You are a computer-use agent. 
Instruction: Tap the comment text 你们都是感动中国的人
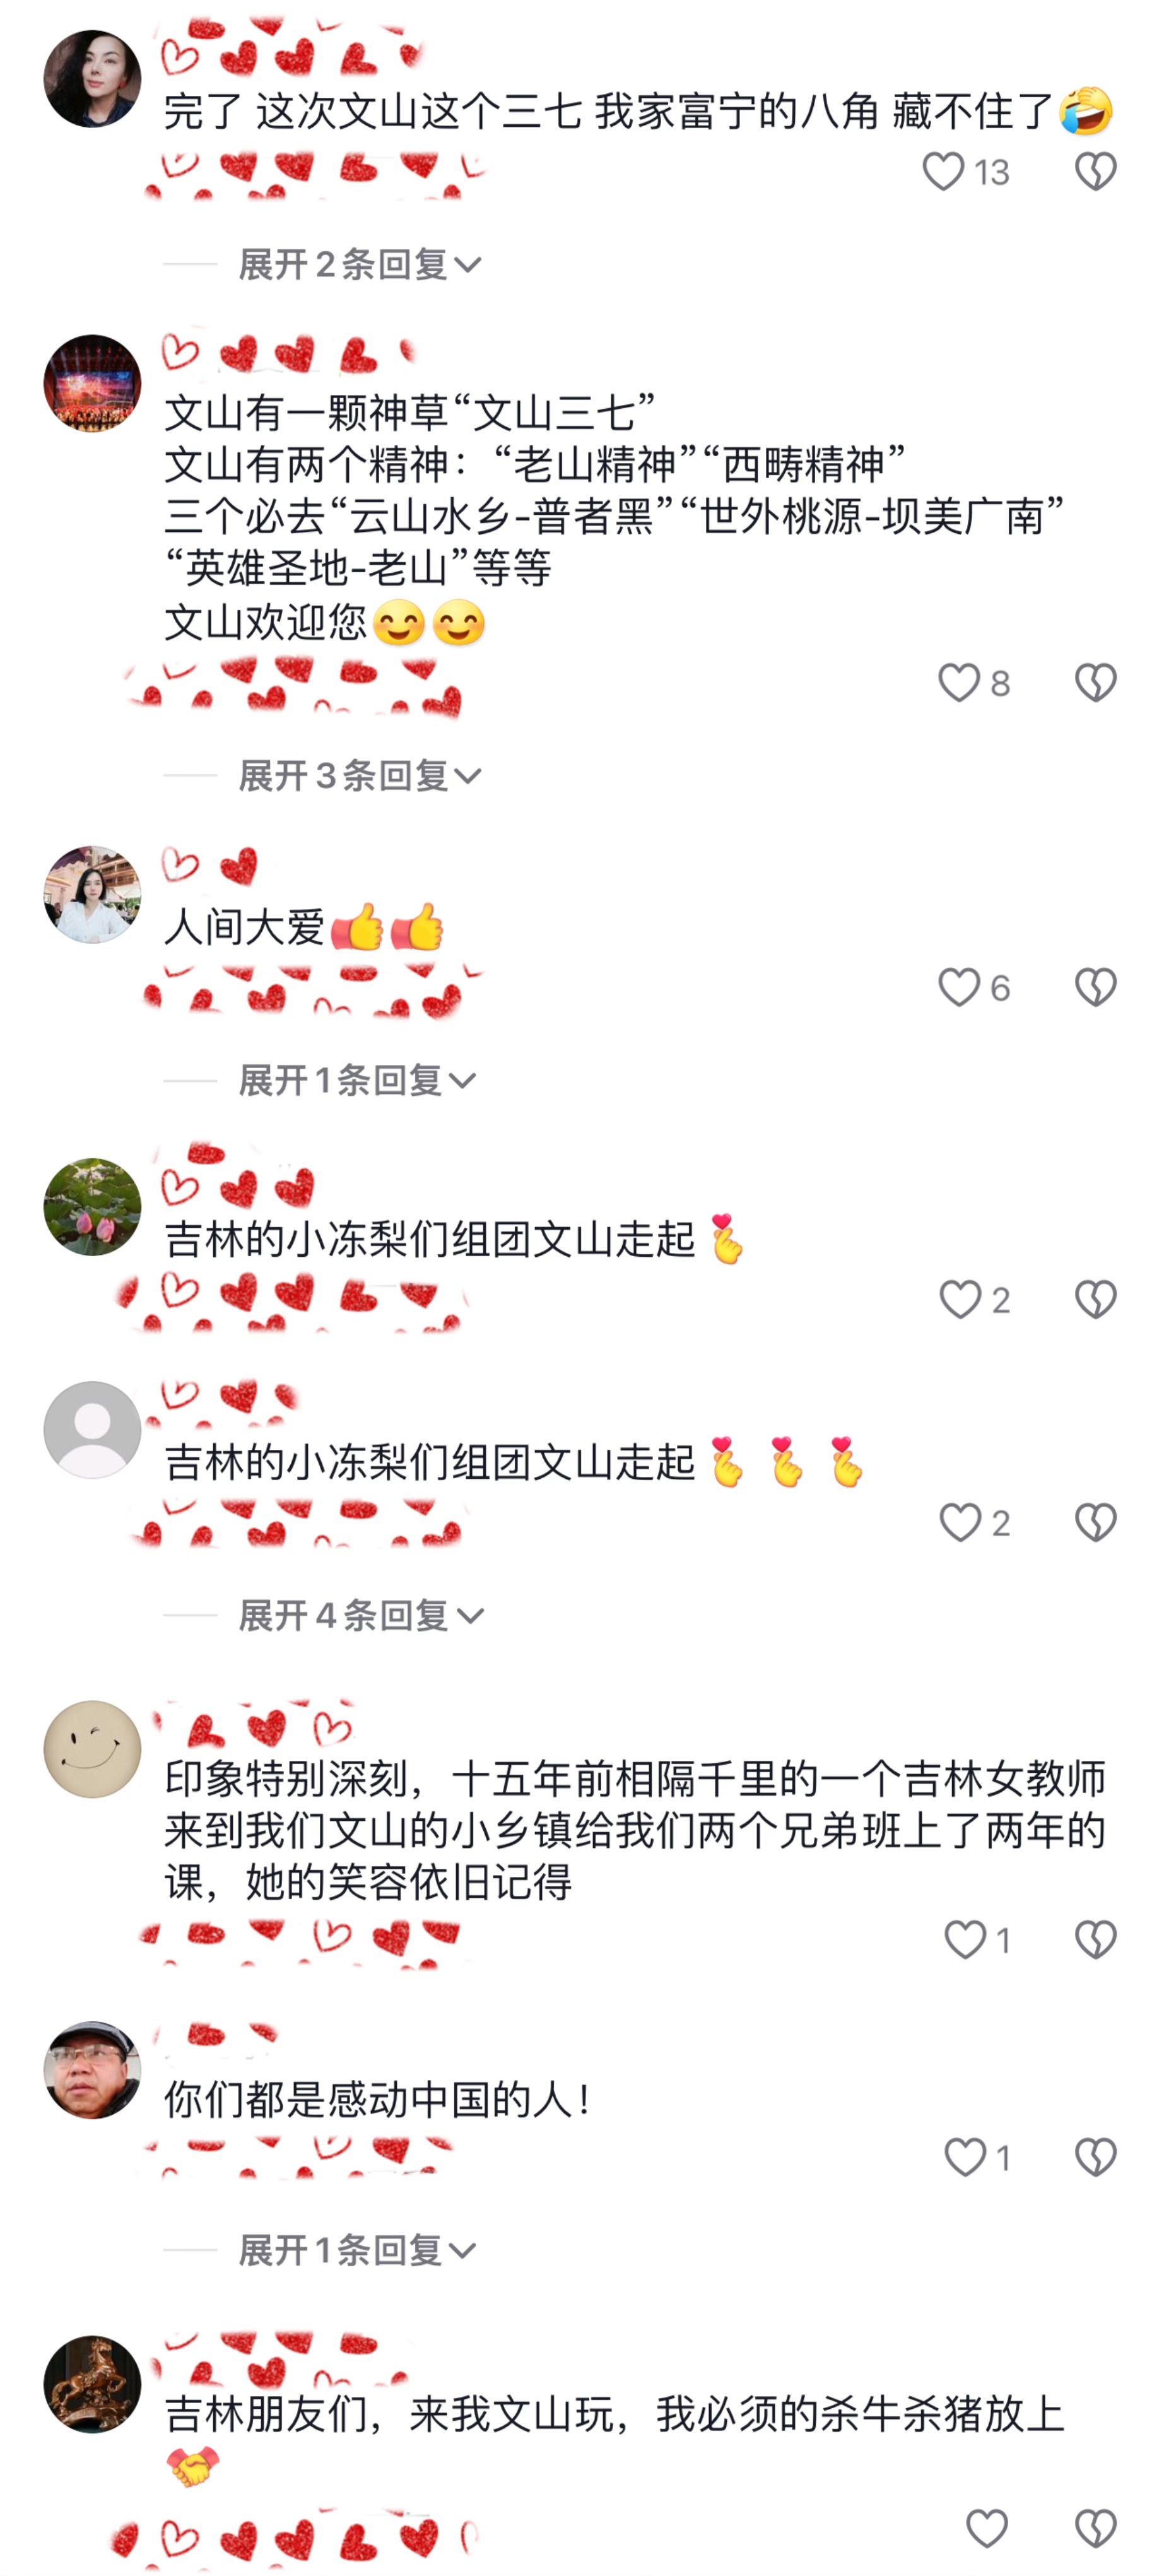[378, 2099]
